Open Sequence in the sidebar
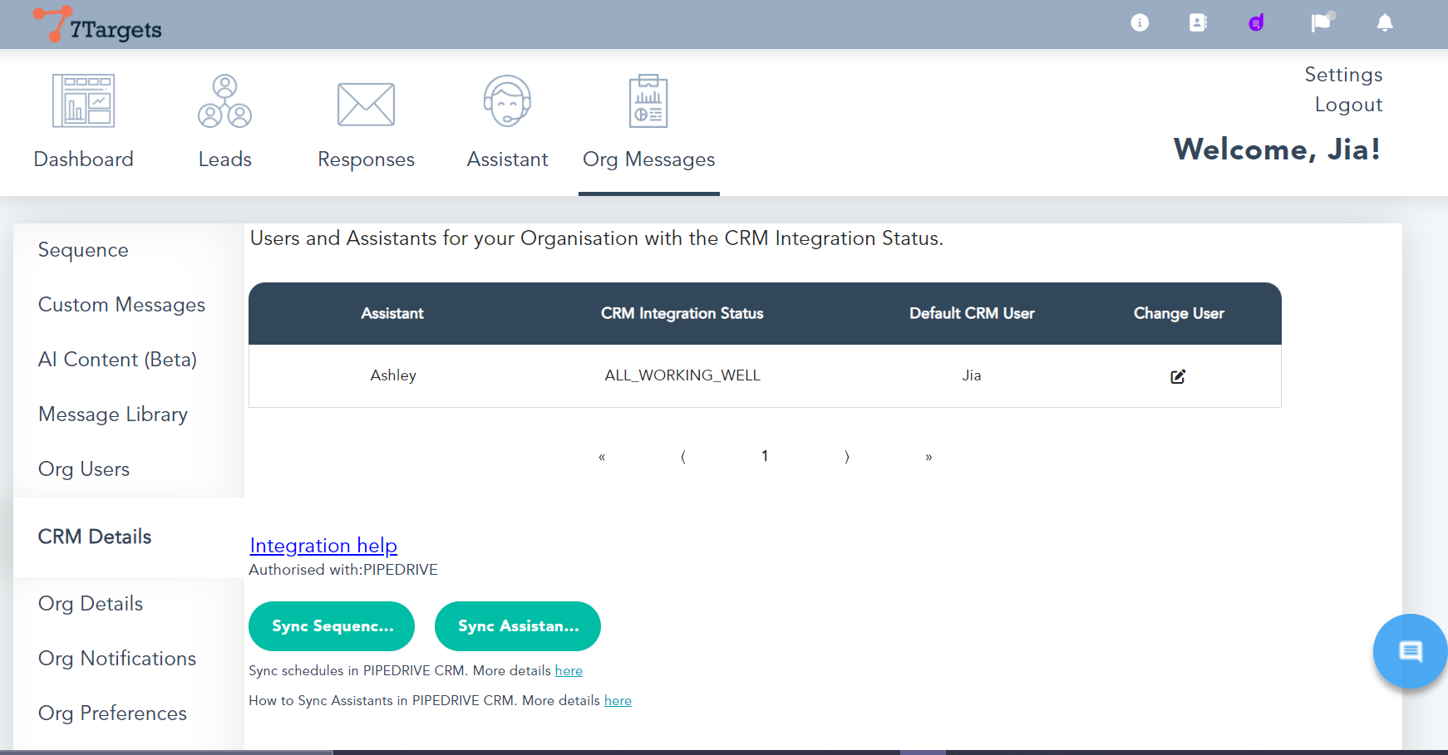1448x755 pixels. tap(83, 250)
